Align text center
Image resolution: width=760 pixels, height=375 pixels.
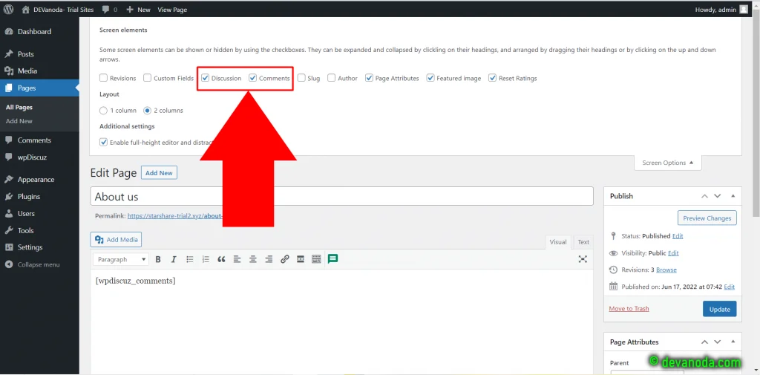pos(253,260)
